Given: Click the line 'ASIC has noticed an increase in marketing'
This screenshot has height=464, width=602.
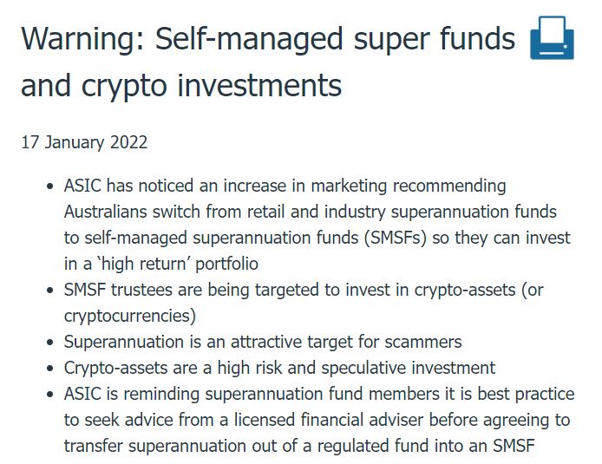Looking at the screenshot, I should 285,186.
